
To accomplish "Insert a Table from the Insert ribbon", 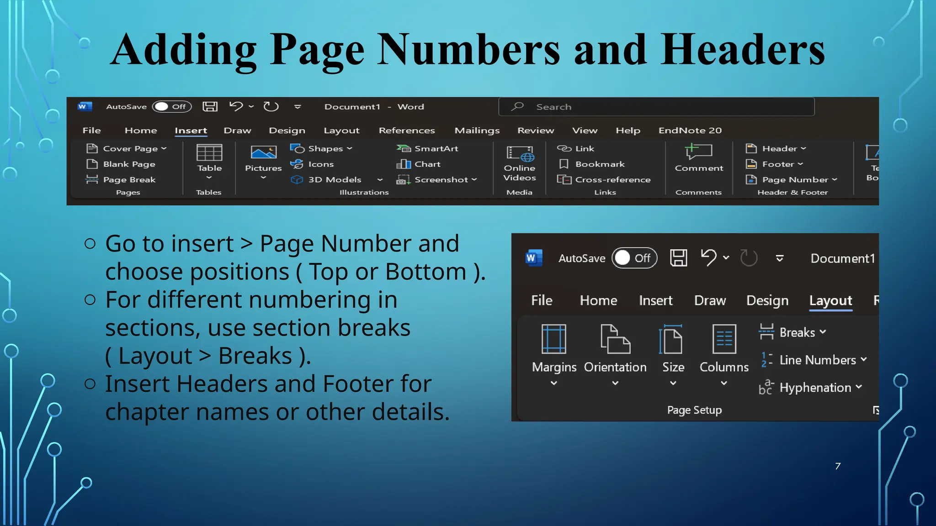I will click(x=209, y=162).
